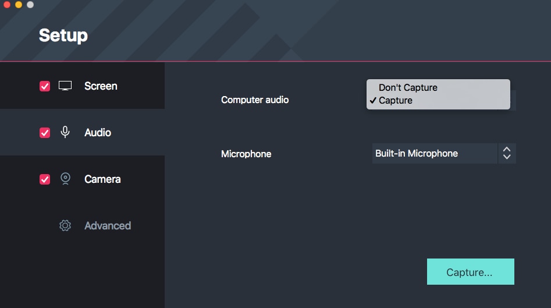Open the Advanced section label
This screenshot has width=551, height=308.
[x=108, y=225]
